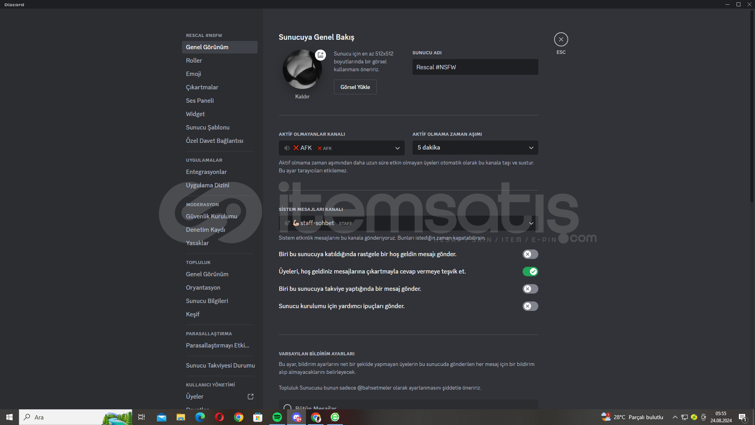Viewport: 755px width, 425px height.
Task: Open Opera browser from the taskbar
Action: (219, 417)
